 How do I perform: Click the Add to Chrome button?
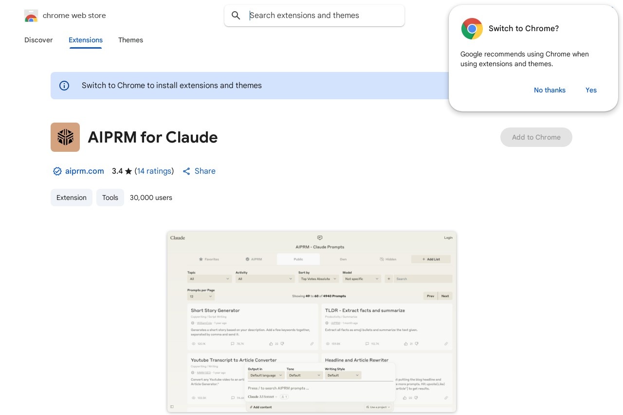tap(536, 137)
